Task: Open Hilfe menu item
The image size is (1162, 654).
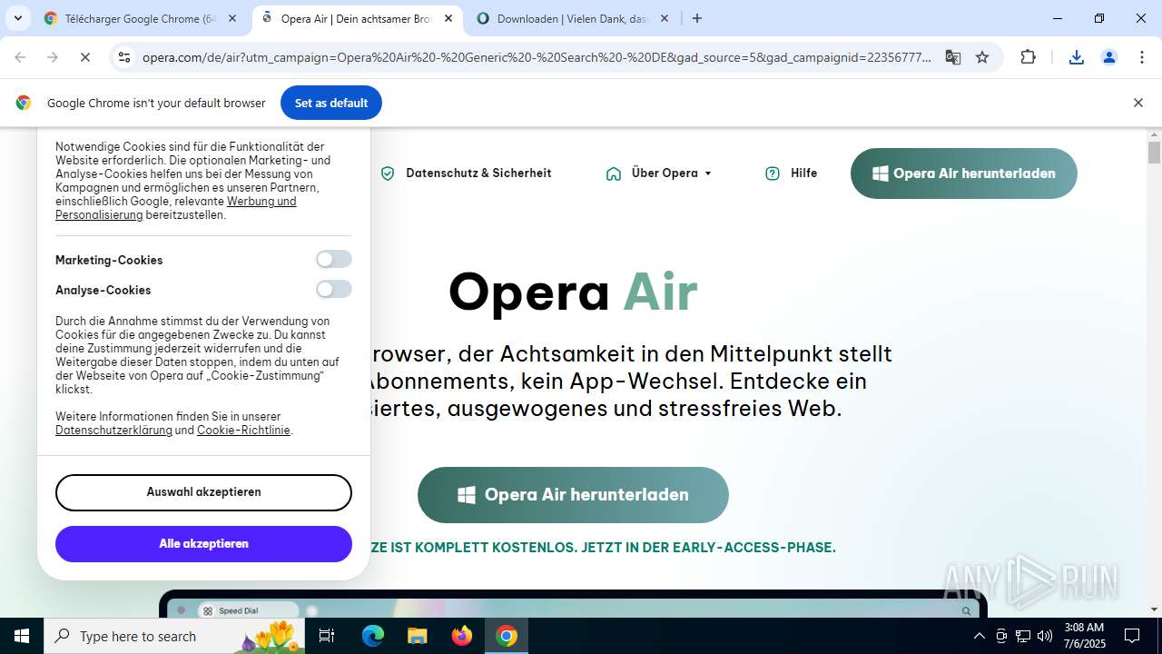Action: tap(803, 173)
